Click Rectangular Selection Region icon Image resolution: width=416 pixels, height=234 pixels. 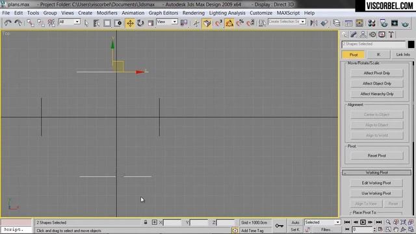pos(107,23)
